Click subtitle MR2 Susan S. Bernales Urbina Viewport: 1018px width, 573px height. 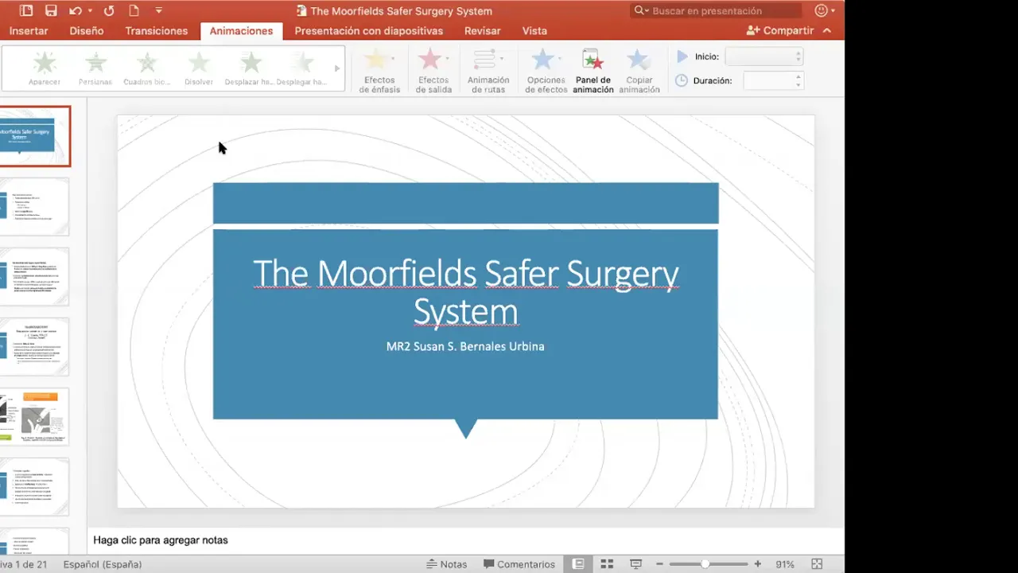coord(465,346)
